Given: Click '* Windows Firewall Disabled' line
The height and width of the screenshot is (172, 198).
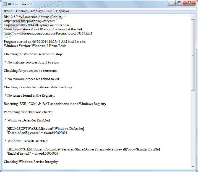Looking at the screenshot, I should (26, 141).
